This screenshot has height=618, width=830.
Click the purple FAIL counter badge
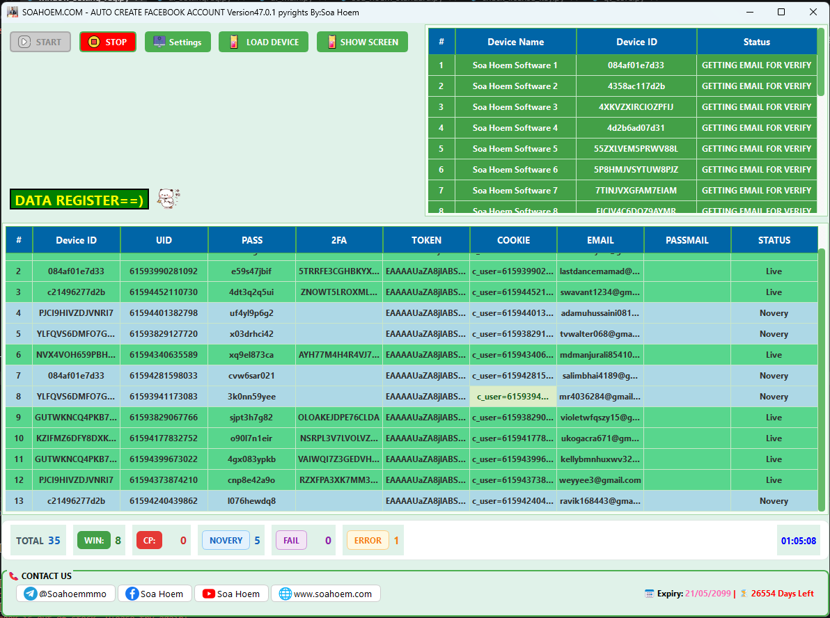291,540
